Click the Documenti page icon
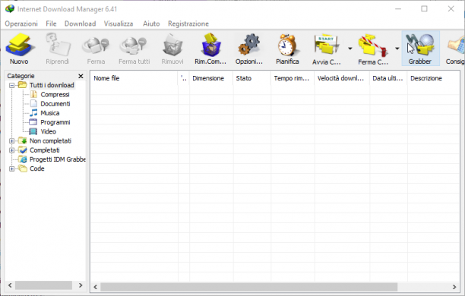 pyautogui.click(x=33, y=104)
